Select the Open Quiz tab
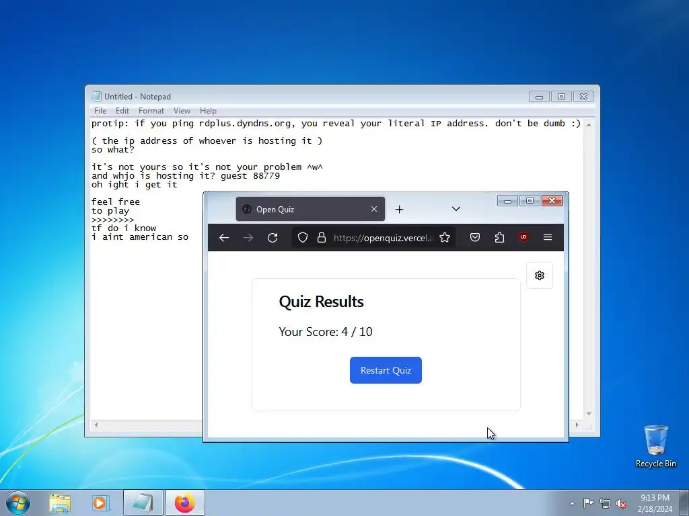Image resolution: width=689 pixels, height=516 pixels. (x=310, y=209)
